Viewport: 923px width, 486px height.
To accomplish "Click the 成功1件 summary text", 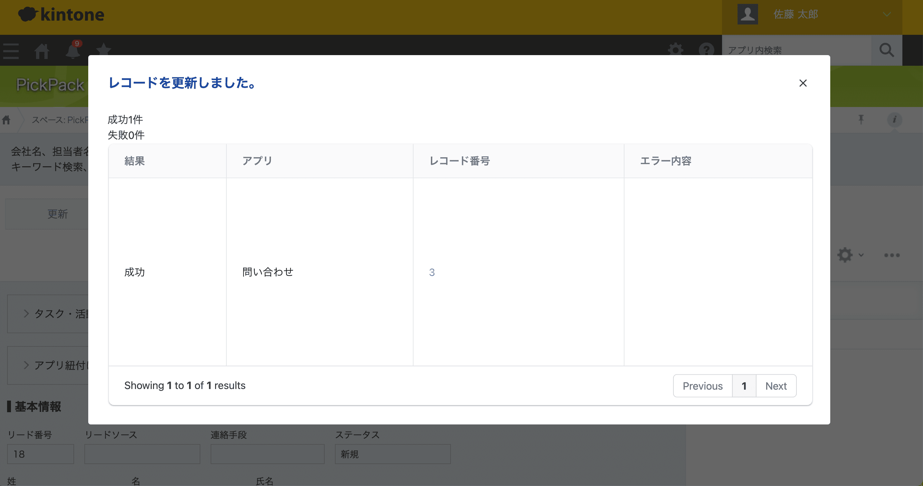I will (125, 120).
